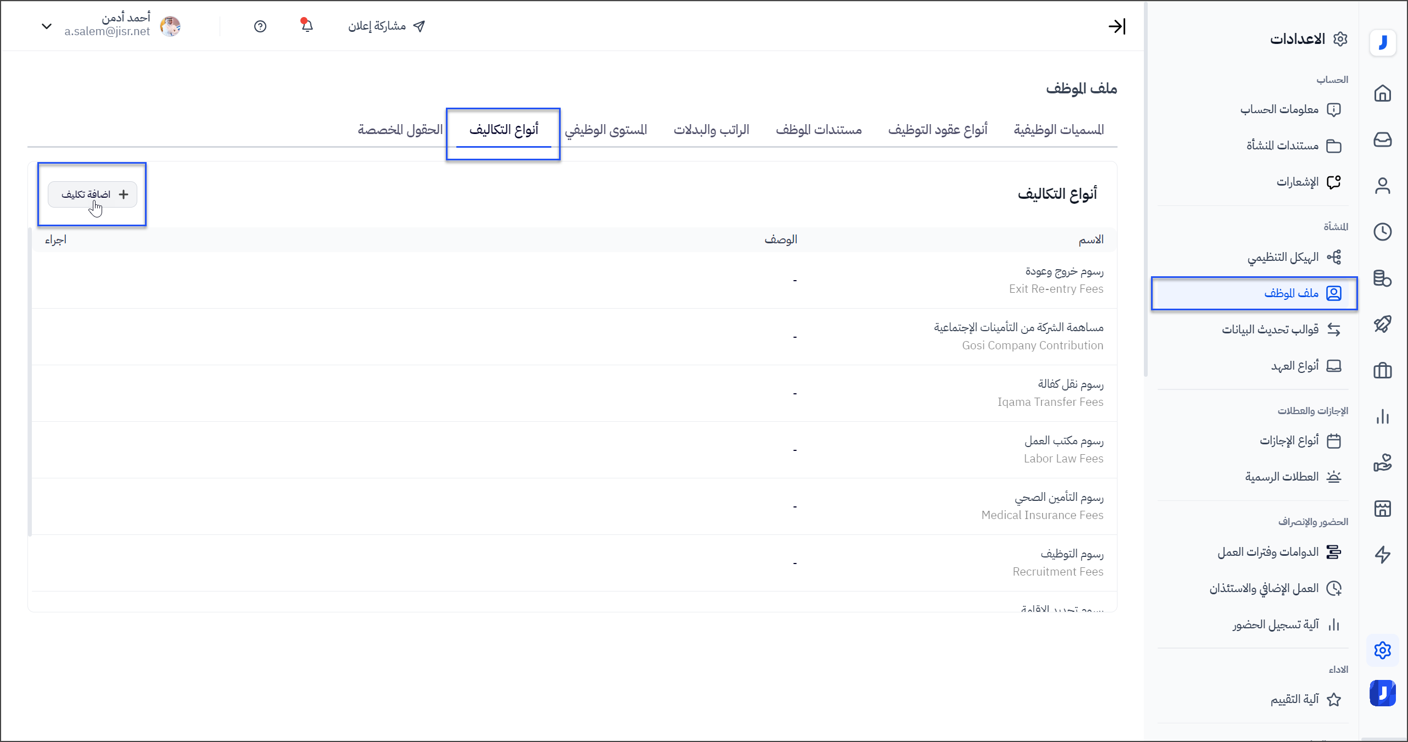Click the bar chart reports icon
The height and width of the screenshot is (742, 1408).
tap(1382, 416)
